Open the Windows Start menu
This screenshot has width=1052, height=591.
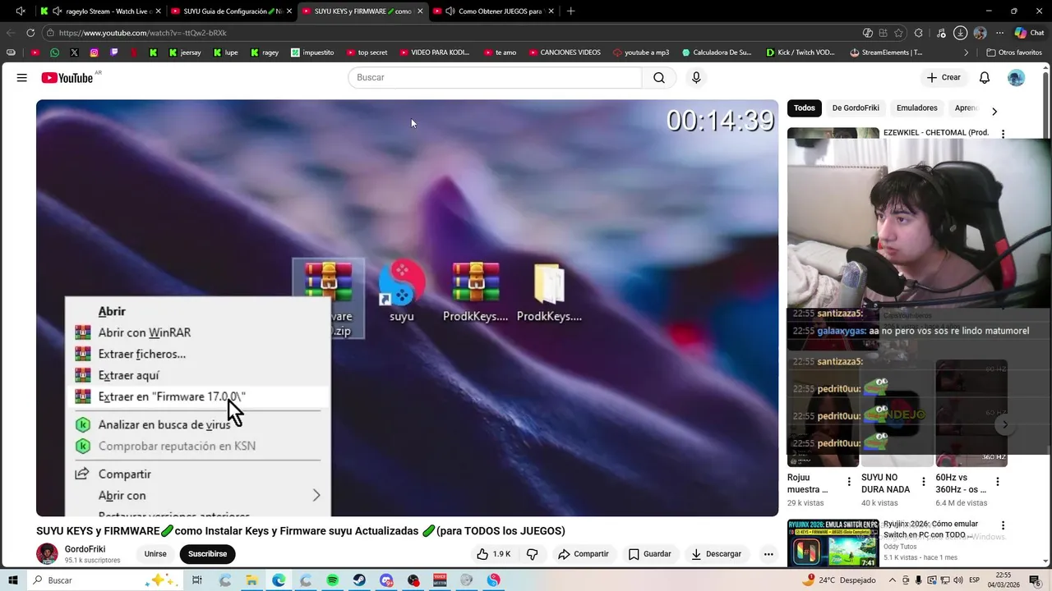tap(13, 580)
